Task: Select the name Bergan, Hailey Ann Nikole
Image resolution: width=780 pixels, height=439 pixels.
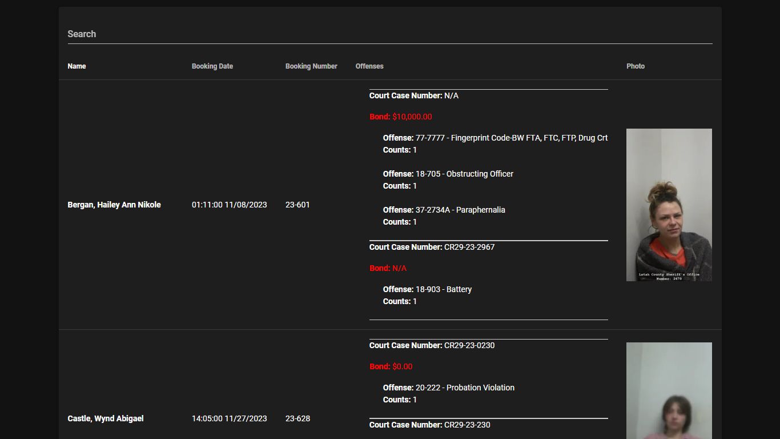Action: pos(114,205)
